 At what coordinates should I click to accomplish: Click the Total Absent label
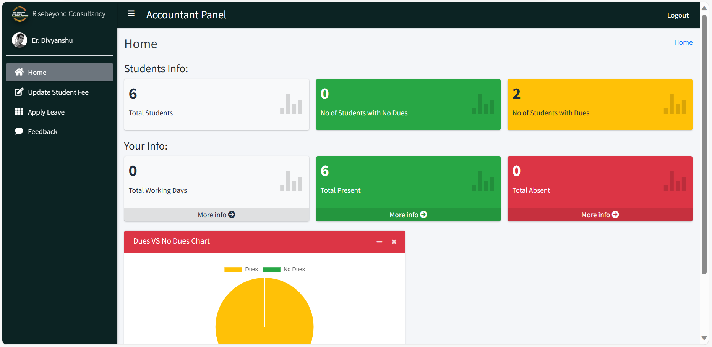click(531, 190)
